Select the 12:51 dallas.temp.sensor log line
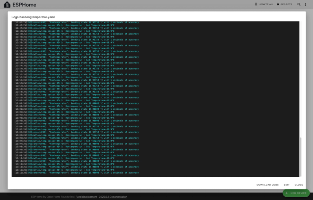The image size is (313, 200). [x=64, y=48]
